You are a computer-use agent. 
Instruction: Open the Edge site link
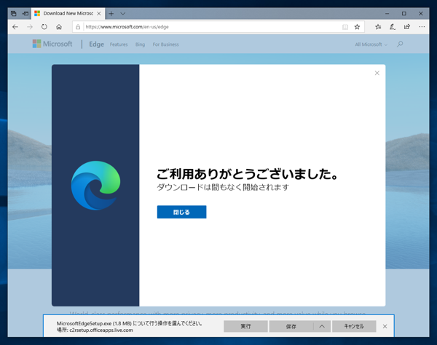tap(96, 44)
